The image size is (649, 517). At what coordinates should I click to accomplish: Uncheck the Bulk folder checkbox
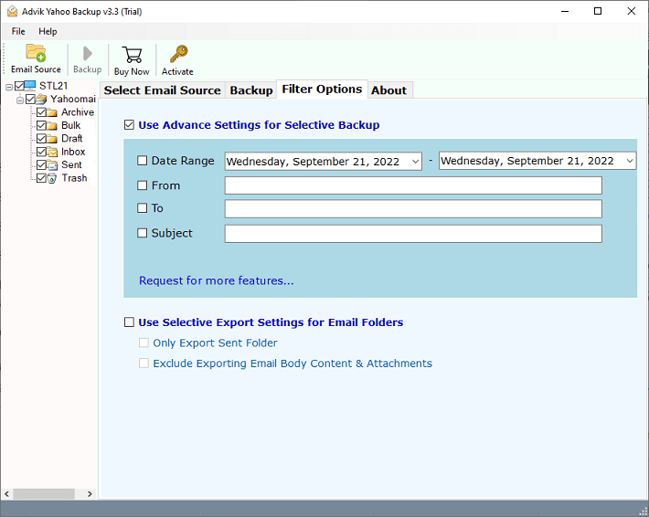[41, 125]
